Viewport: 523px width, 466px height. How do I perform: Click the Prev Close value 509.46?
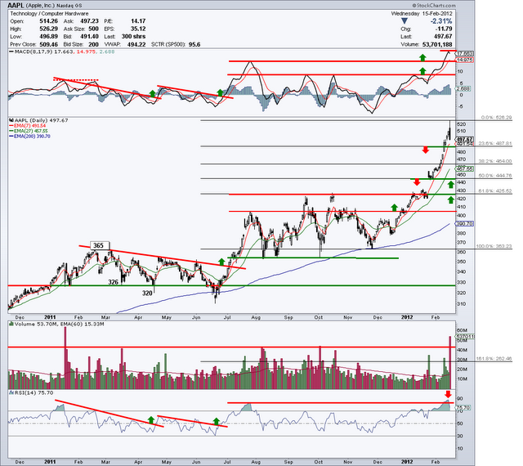(49, 44)
